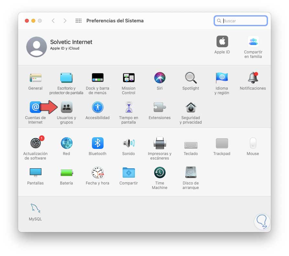Open Bluetooth preferences
This screenshot has height=256, width=289.
(x=97, y=143)
